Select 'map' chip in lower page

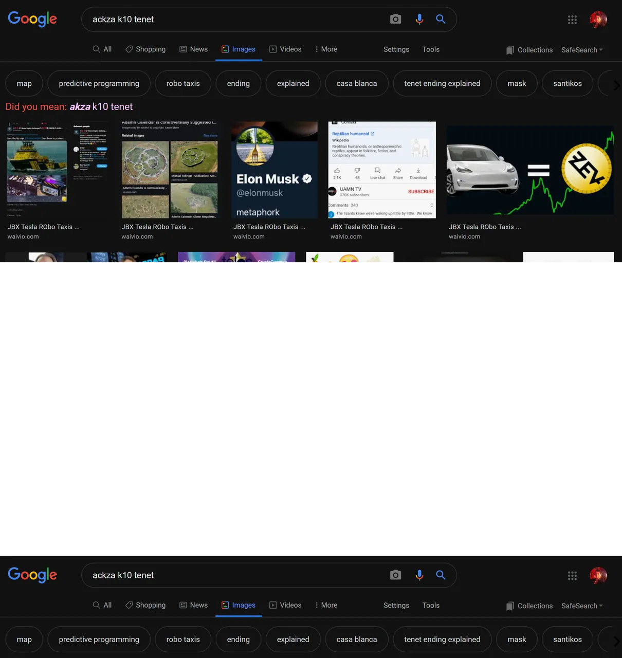(24, 639)
